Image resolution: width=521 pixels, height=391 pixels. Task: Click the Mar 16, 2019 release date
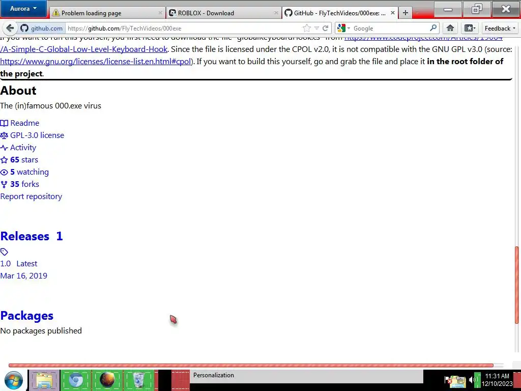[x=23, y=276]
